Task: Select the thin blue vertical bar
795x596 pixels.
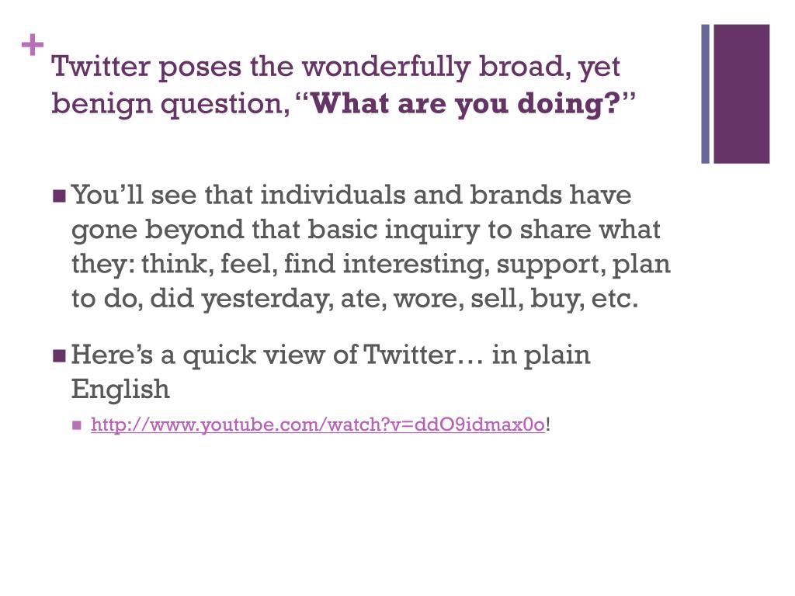Action: click(705, 94)
